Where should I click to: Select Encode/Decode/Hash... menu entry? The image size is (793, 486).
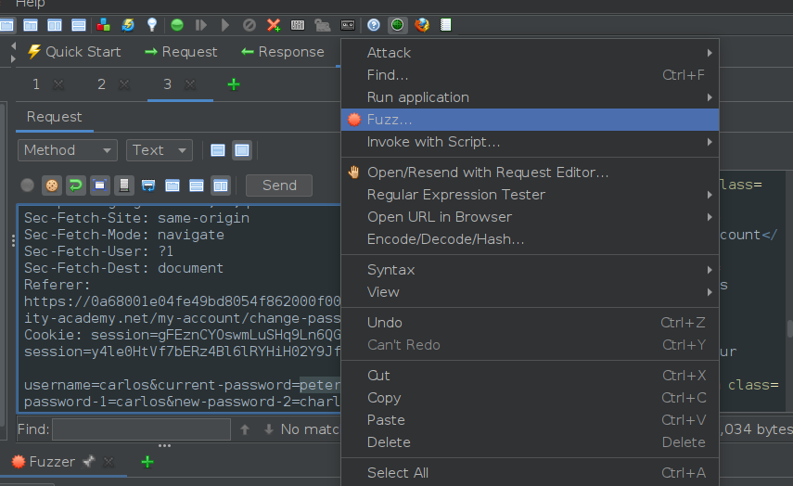[x=445, y=239]
